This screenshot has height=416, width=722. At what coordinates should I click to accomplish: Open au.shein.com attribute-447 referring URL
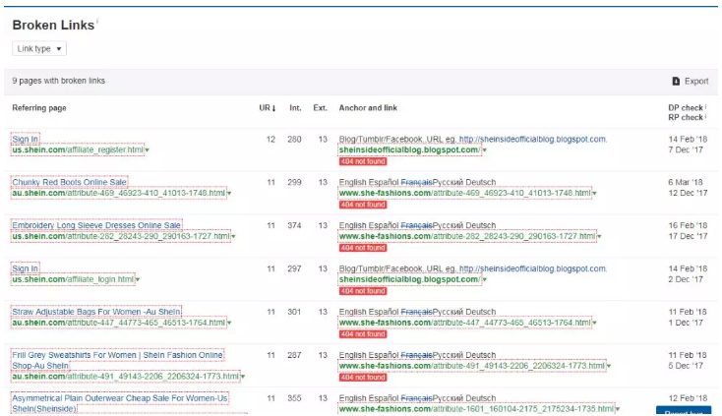coord(119,323)
